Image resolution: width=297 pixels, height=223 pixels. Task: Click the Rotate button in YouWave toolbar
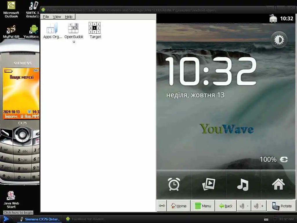point(281,206)
